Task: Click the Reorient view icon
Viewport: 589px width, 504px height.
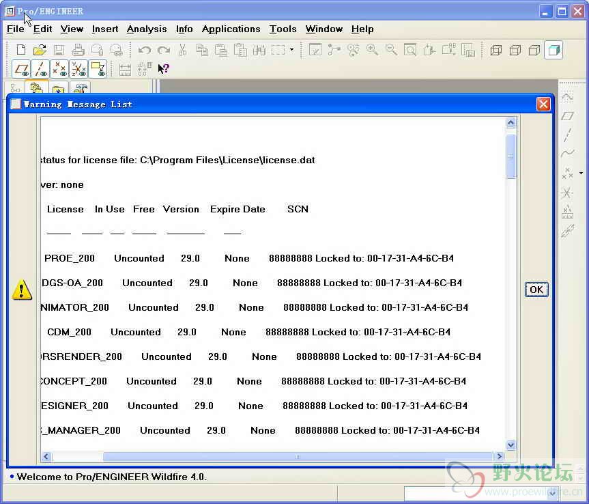Action: tap(429, 50)
